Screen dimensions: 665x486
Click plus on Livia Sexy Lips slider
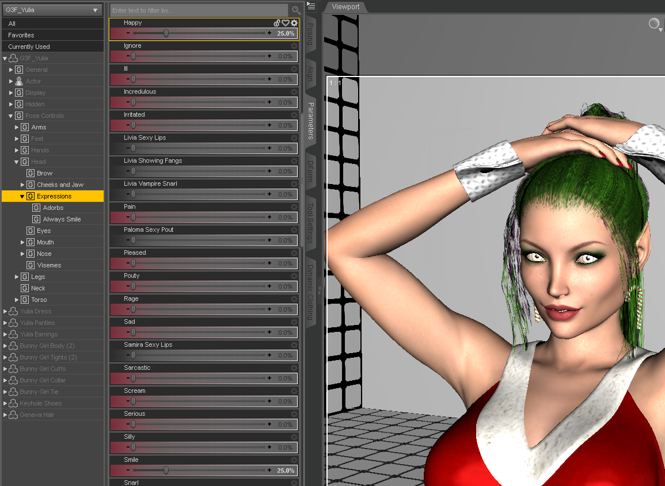coord(269,148)
